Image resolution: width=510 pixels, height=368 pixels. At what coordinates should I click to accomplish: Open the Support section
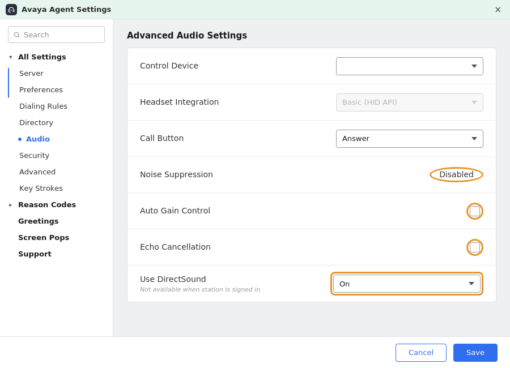pyautogui.click(x=35, y=254)
